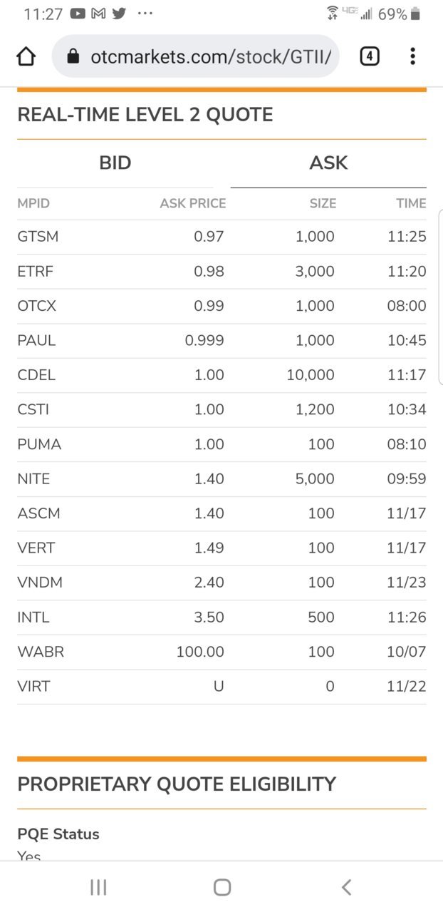This screenshot has height=912, width=443.
Task: Tap the Gmail notification icon in status bar
Action: (99, 14)
